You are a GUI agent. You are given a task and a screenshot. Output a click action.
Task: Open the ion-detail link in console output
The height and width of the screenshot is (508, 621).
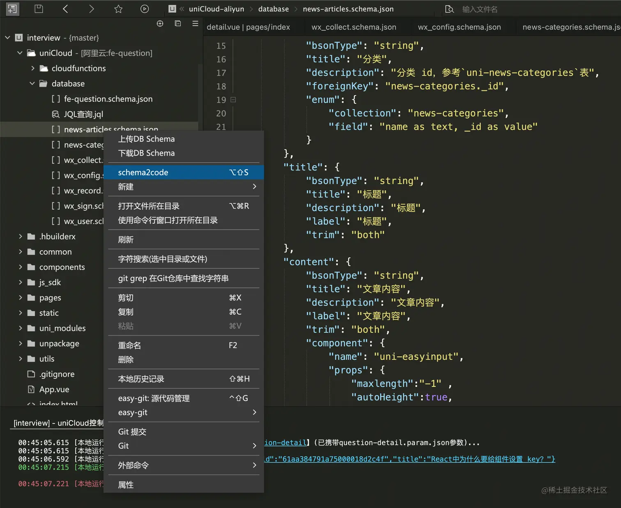point(285,442)
